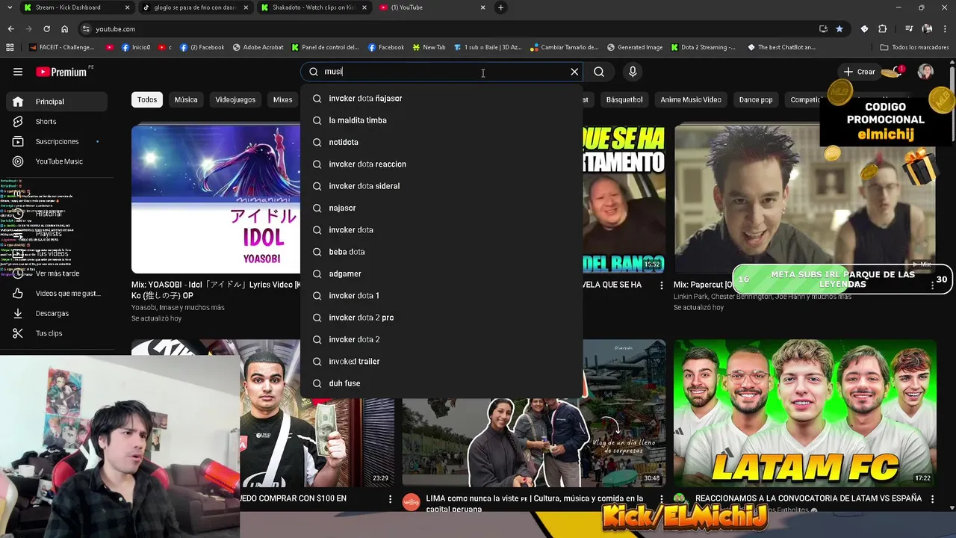
Task: Open the Dota 2 Streaming bookmark
Action: [x=703, y=47]
